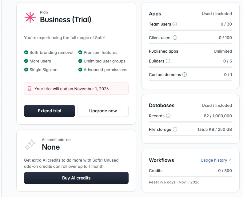243x197 pixels.
Task: Click 'You're experiencing the full magic' text
Action: pos(65,38)
